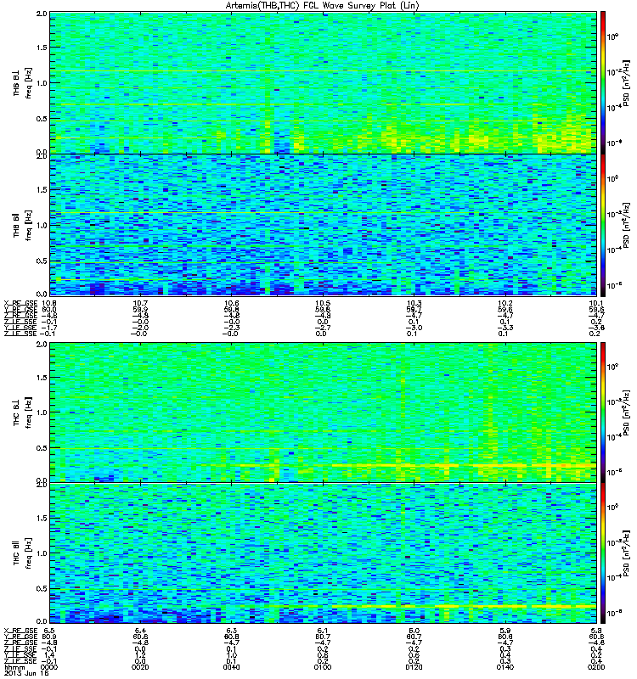
Task: Select the 'THC B⊥ freq [Hz]' axis label
Action: click(22, 412)
